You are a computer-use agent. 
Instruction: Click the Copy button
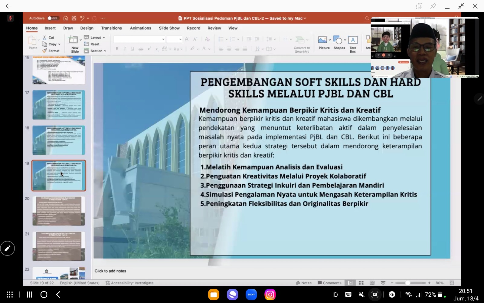pyautogui.click(x=50, y=44)
